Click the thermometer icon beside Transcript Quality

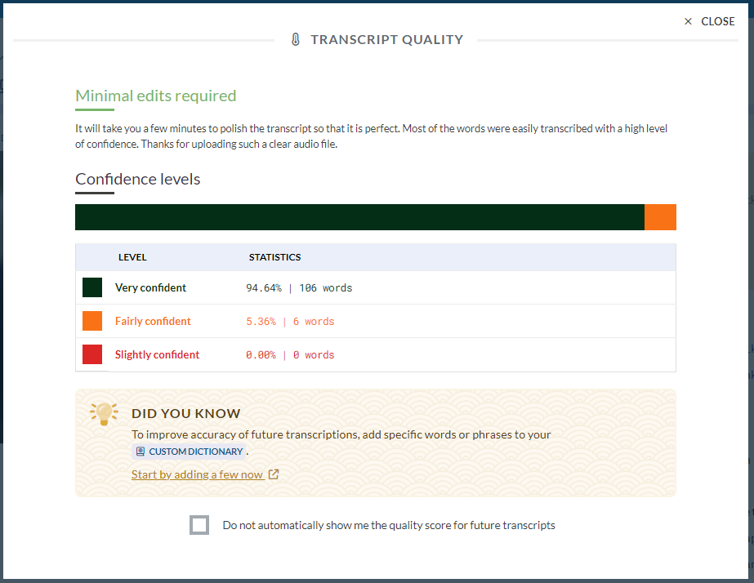(x=296, y=40)
